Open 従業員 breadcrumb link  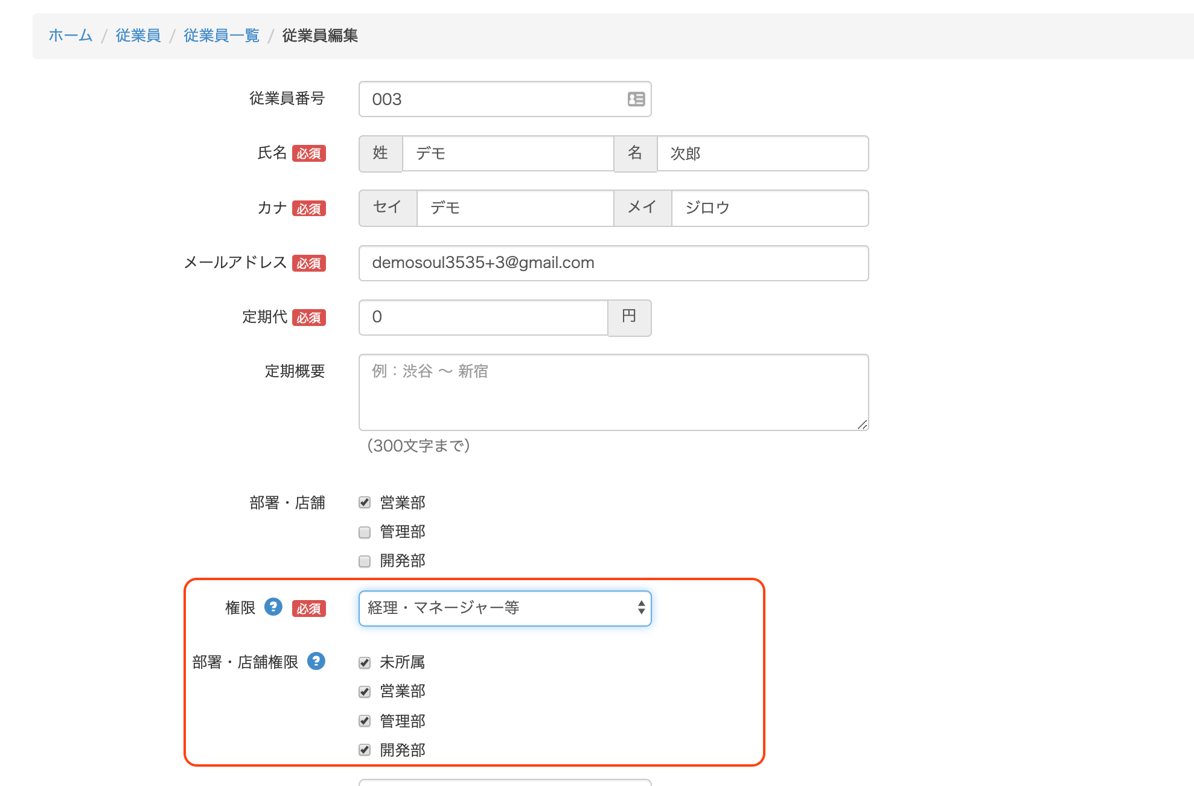point(138,36)
